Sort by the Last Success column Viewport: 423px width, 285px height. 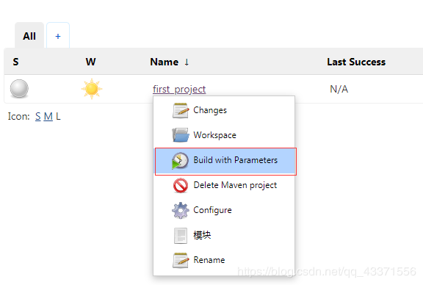(356, 62)
